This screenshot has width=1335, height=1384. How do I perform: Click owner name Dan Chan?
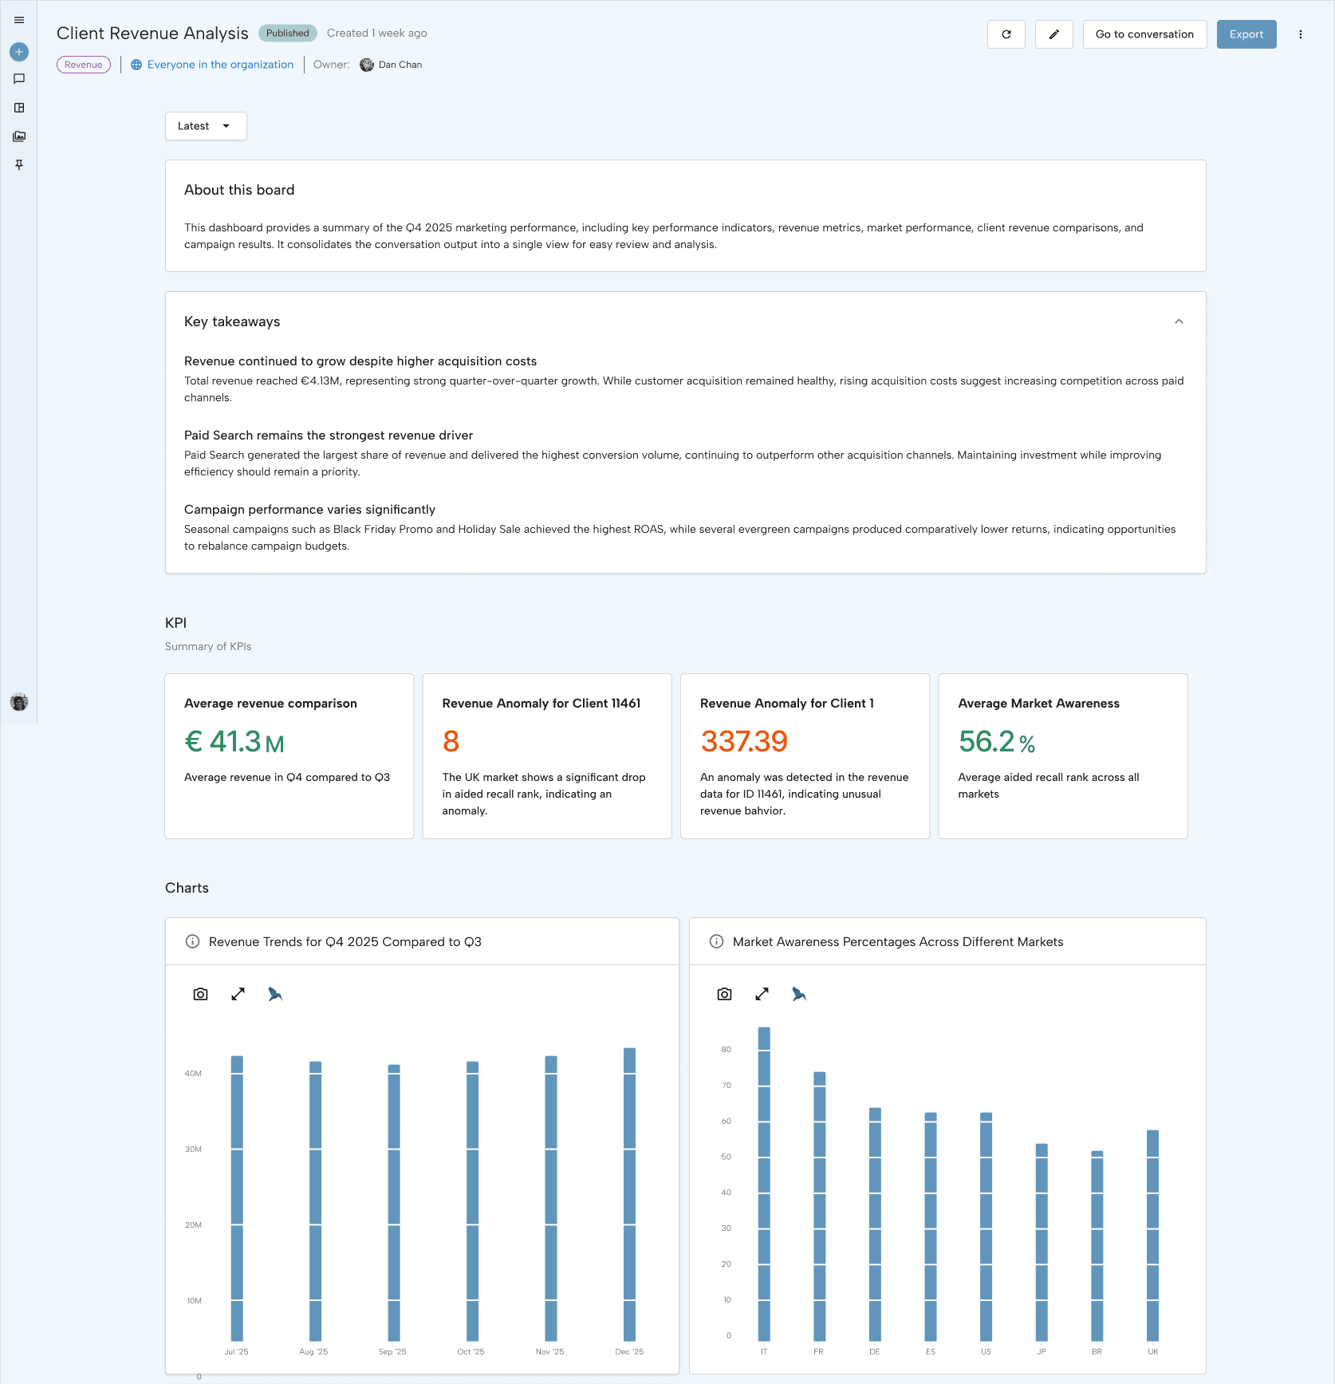coord(400,65)
